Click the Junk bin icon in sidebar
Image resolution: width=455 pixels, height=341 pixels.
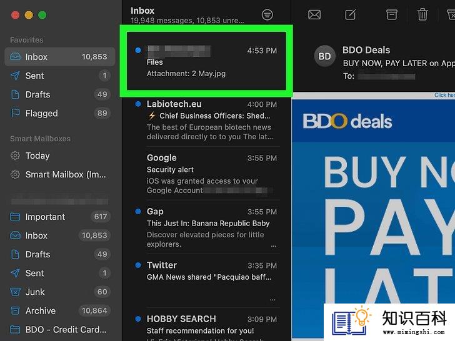tap(15, 292)
